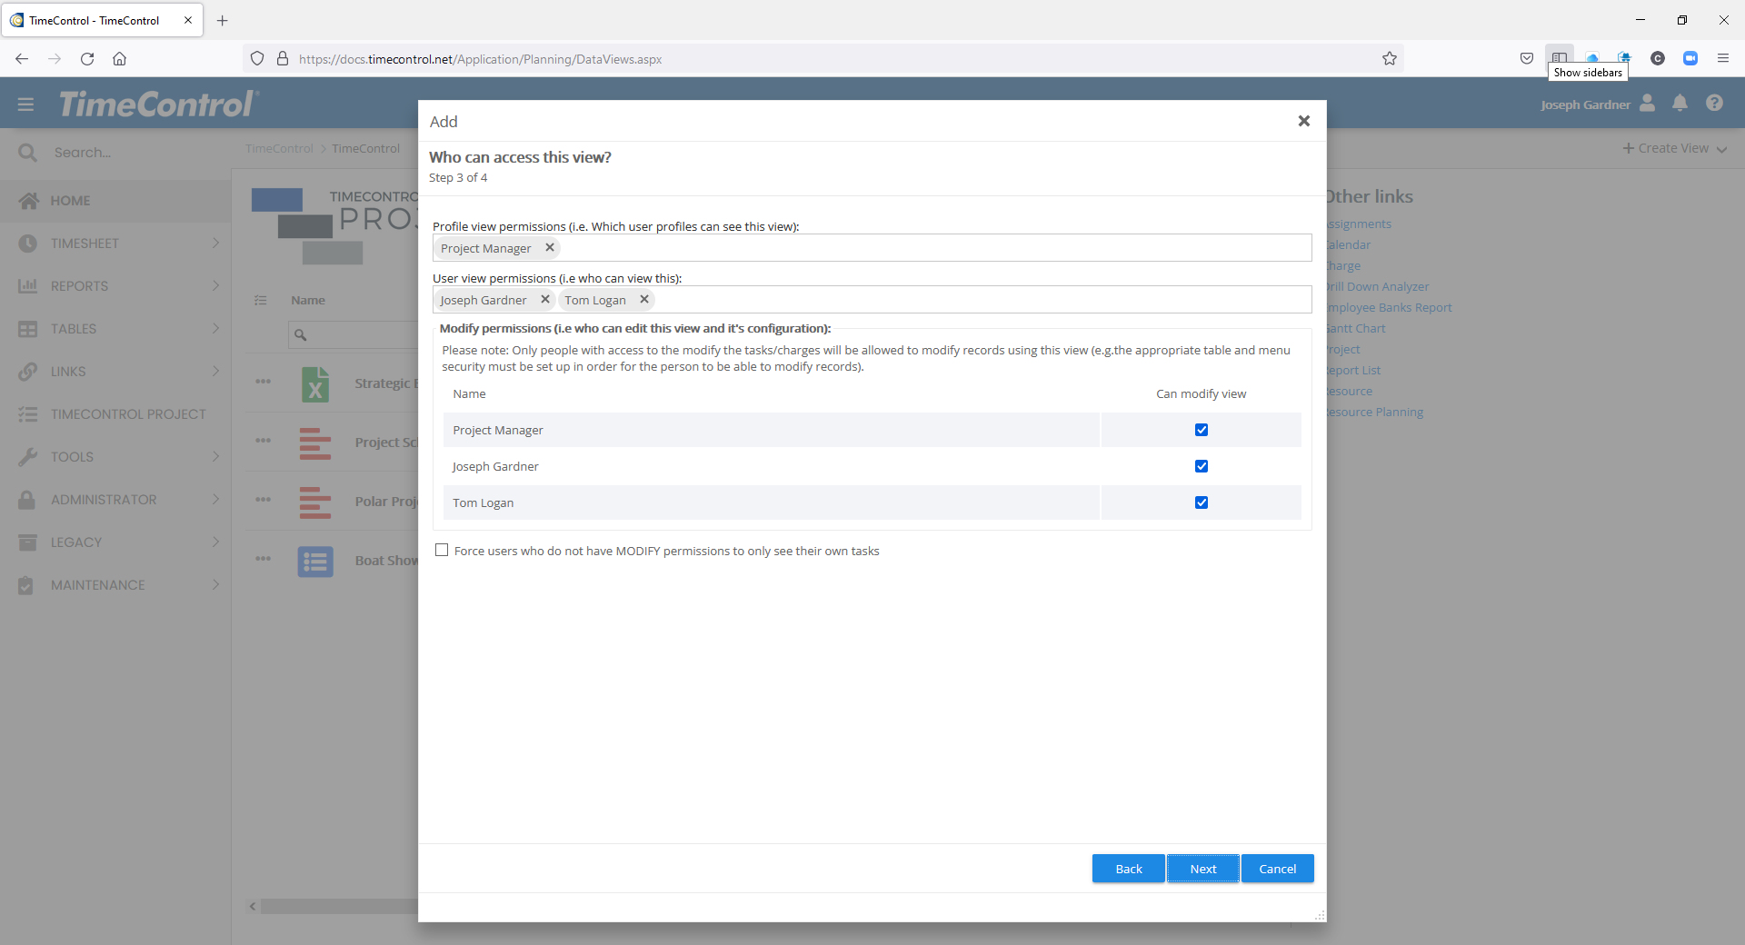Toggle the navigation hamburger menu

click(25, 103)
